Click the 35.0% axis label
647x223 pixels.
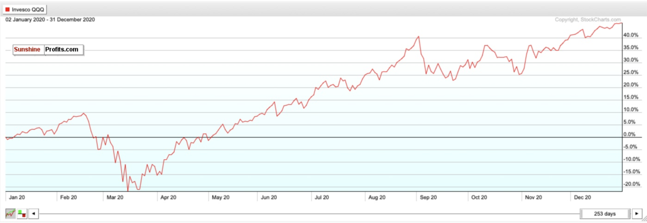pyautogui.click(x=631, y=47)
